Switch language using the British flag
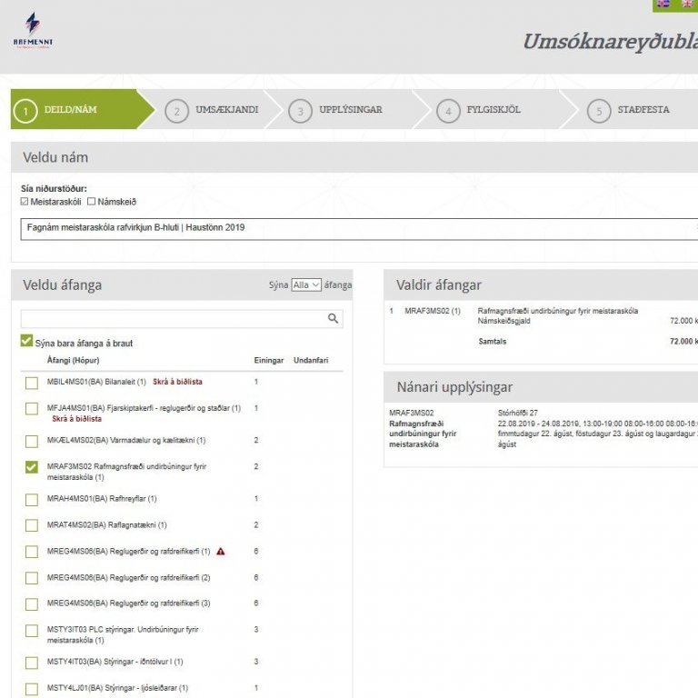The height and width of the screenshot is (698, 698). [688, 4]
